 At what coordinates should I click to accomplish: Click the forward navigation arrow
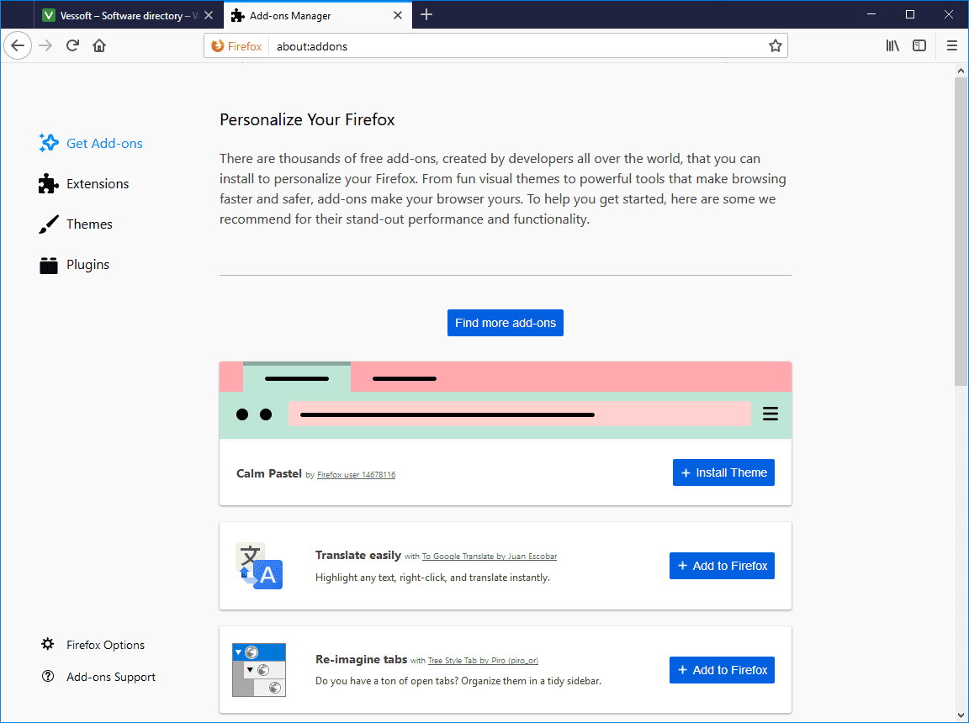pyautogui.click(x=45, y=45)
